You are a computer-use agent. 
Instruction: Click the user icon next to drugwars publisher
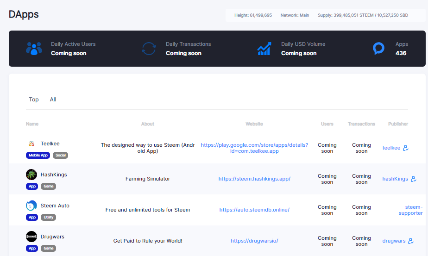pyautogui.click(x=411, y=241)
